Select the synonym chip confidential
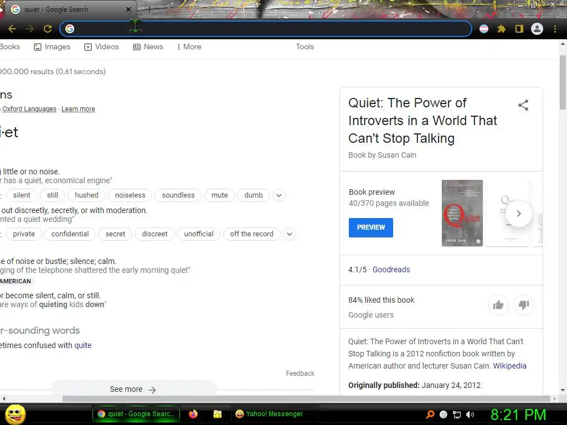Image resolution: width=567 pixels, height=425 pixels. click(x=70, y=234)
